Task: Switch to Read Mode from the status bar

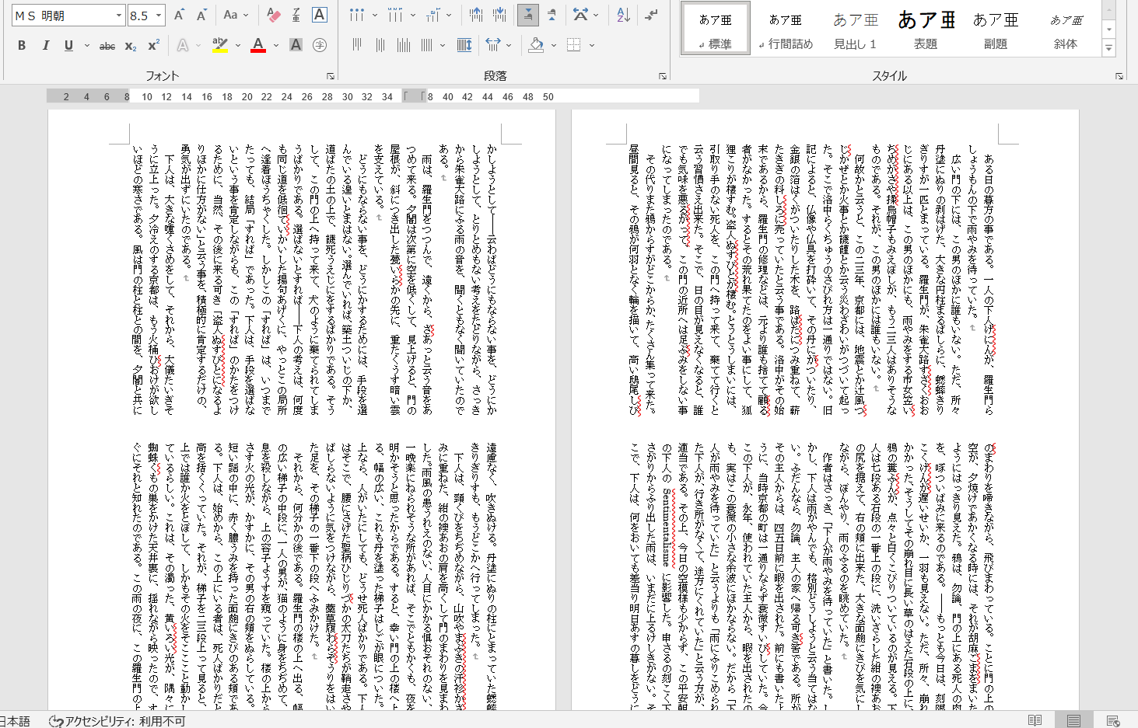Action: (1035, 721)
